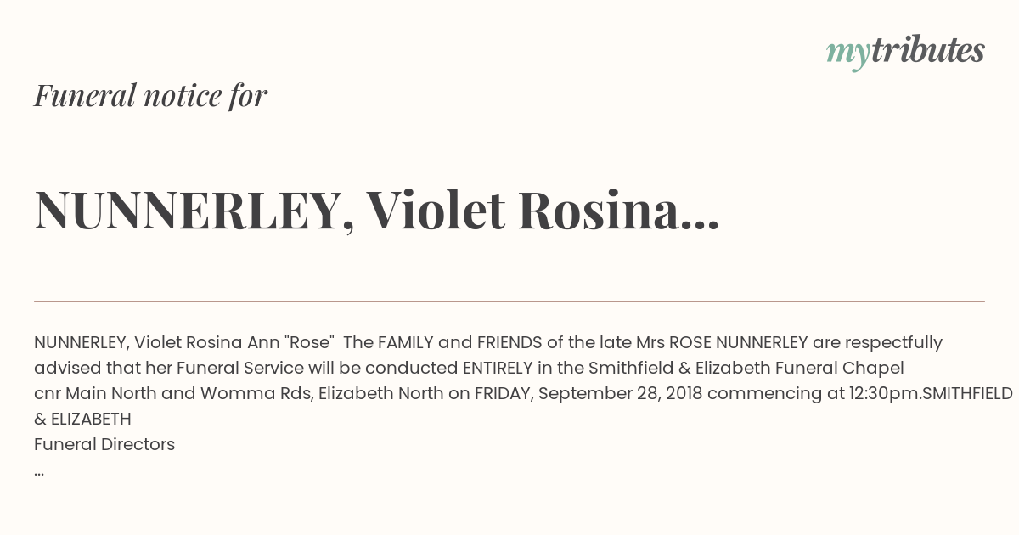1019x535 pixels.
Task: Click the date "FRIDAY, September 28, 2018"
Action: click(589, 393)
